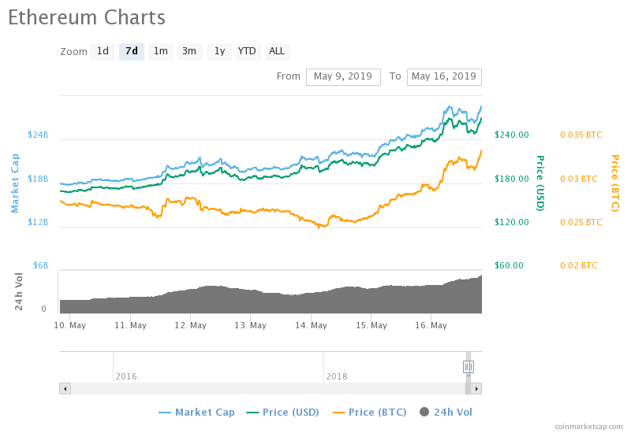Edit the To date field

pos(444,76)
